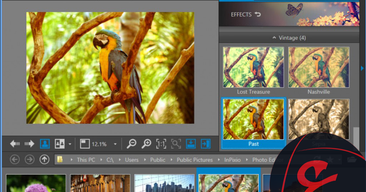Select the guitars filmstrip photo

(x=100, y=183)
